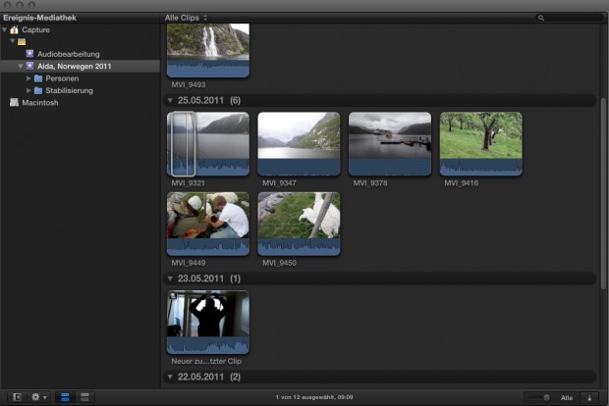Select the Stabilisierung folder row
The height and width of the screenshot is (406, 609).
click(x=81, y=90)
